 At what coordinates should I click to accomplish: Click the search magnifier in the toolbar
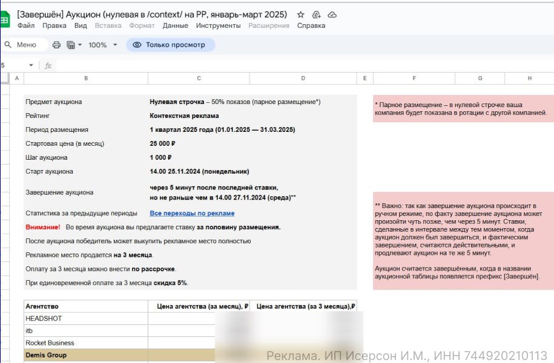point(8,45)
